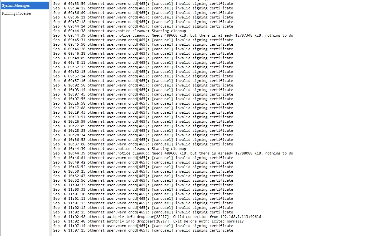Screen dimensions: 384x239
Task: Click the dropbear Exit before auth line
Action: tap(148, 222)
